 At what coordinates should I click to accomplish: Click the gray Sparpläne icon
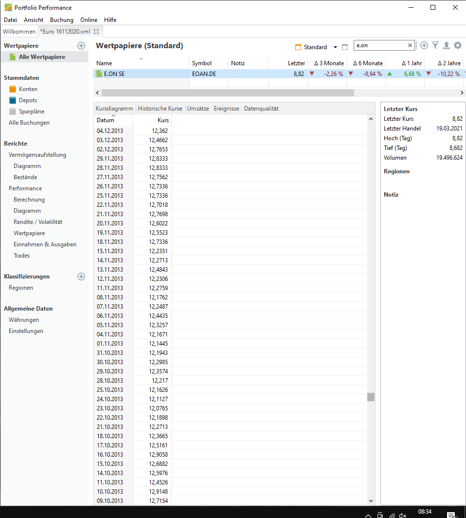(x=13, y=111)
